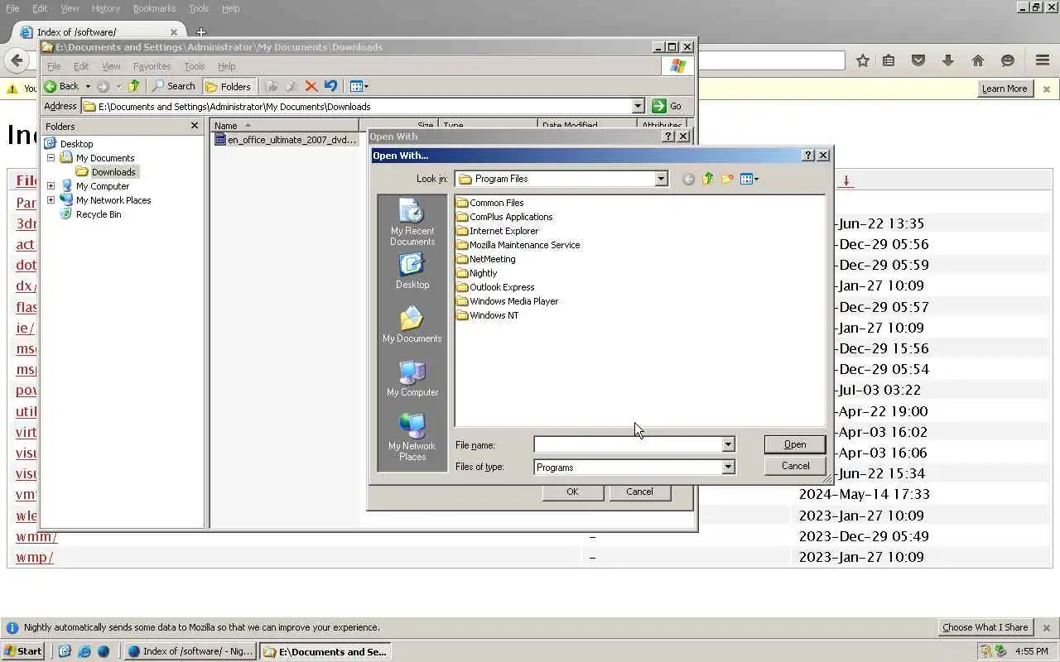Open Explorer Favorites menu
The height and width of the screenshot is (662, 1060).
pos(152,66)
